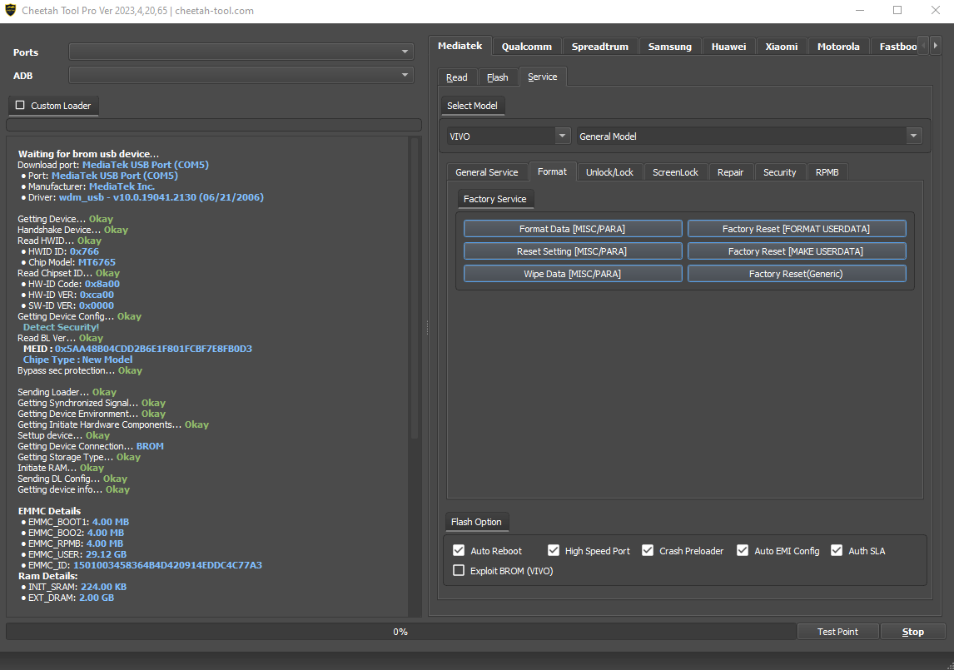
Task: Click the Getting Device Connection BROM line
Action: pos(90,446)
